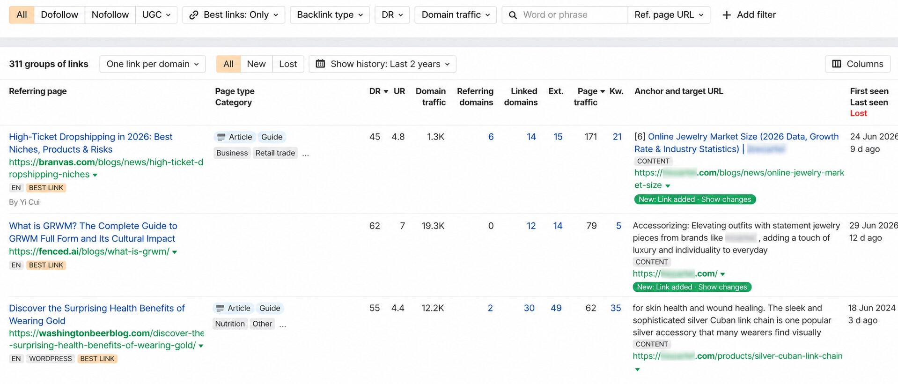Image resolution: width=898 pixels, height=384 pixels.
Task: Open Show history: Last 2 years
Action: [383, 64]
